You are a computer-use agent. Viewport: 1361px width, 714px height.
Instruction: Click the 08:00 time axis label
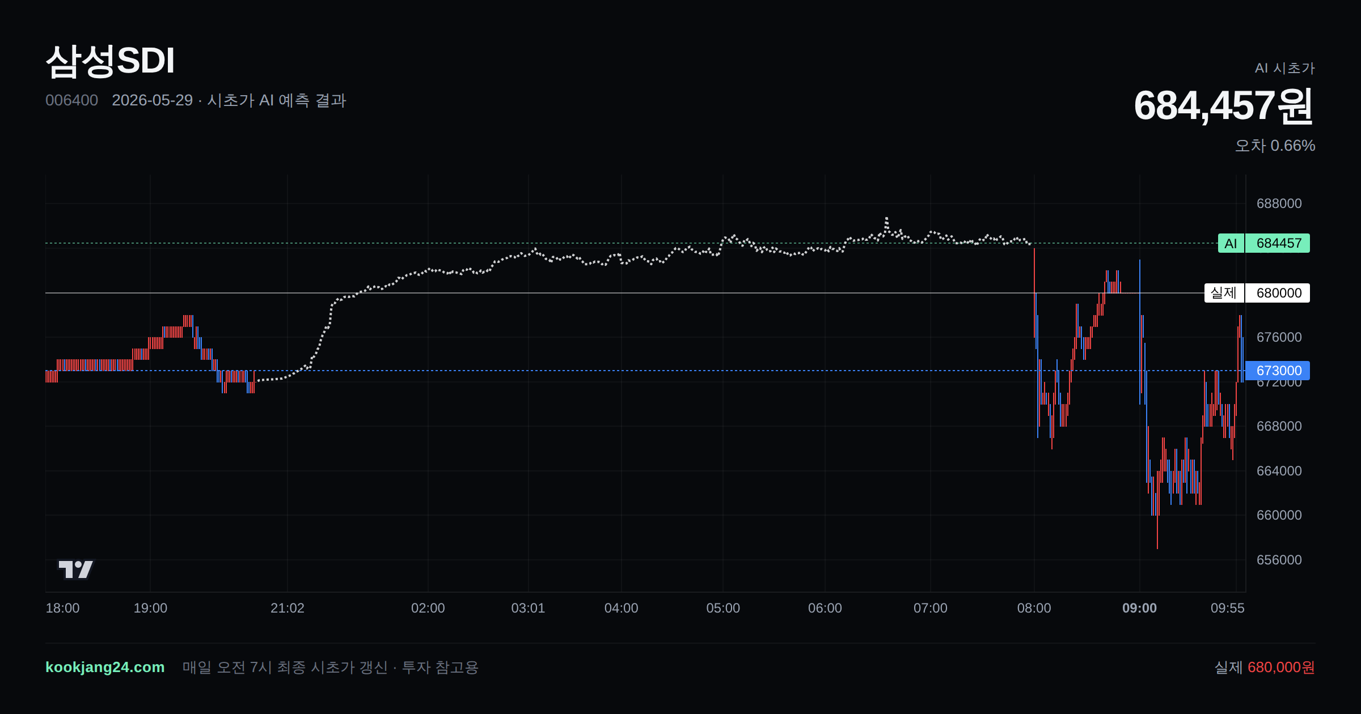(1034, 608)
